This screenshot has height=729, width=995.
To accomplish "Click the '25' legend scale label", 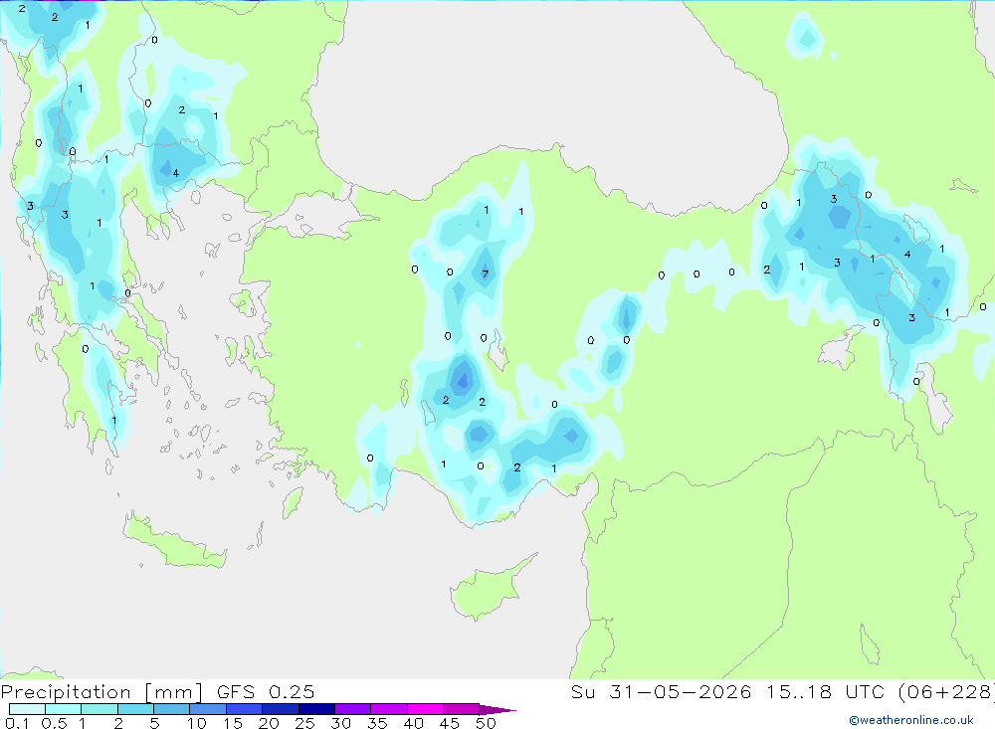I will click(305, 723).
